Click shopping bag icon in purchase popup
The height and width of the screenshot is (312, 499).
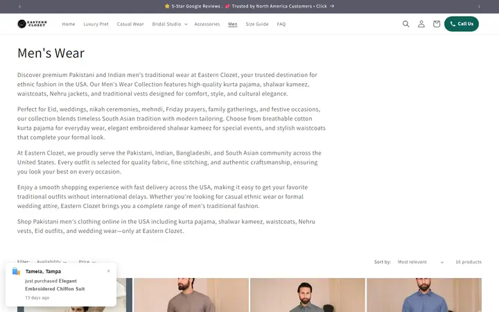coord(16,271)
